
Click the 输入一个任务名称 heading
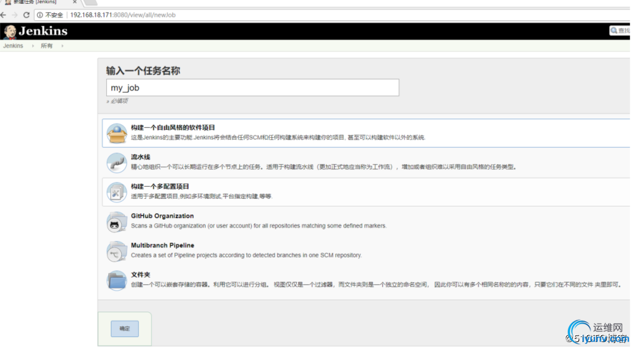pos(143,71)
